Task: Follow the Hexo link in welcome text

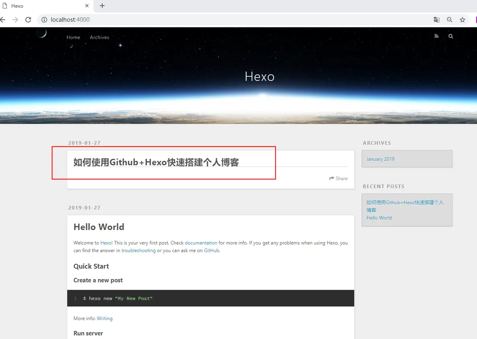Action: [x=106, y=243]
